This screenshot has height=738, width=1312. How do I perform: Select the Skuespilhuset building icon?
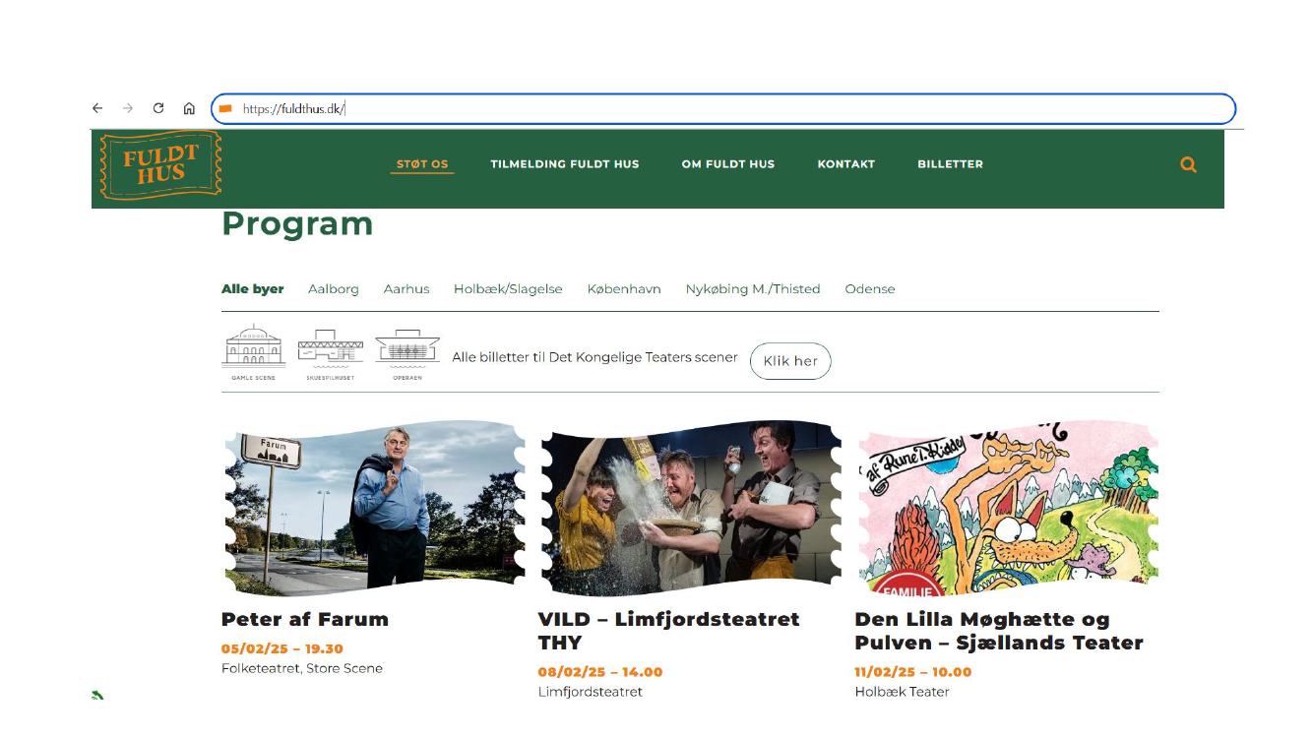click(331, 355)
